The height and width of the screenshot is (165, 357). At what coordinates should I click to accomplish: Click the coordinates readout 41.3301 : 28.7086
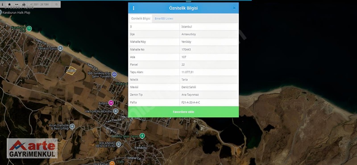[x=40, y=4]
